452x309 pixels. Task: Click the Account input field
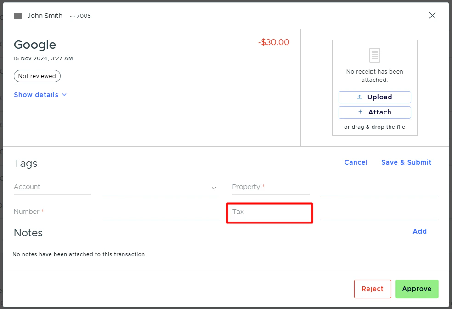pos(52,188)
